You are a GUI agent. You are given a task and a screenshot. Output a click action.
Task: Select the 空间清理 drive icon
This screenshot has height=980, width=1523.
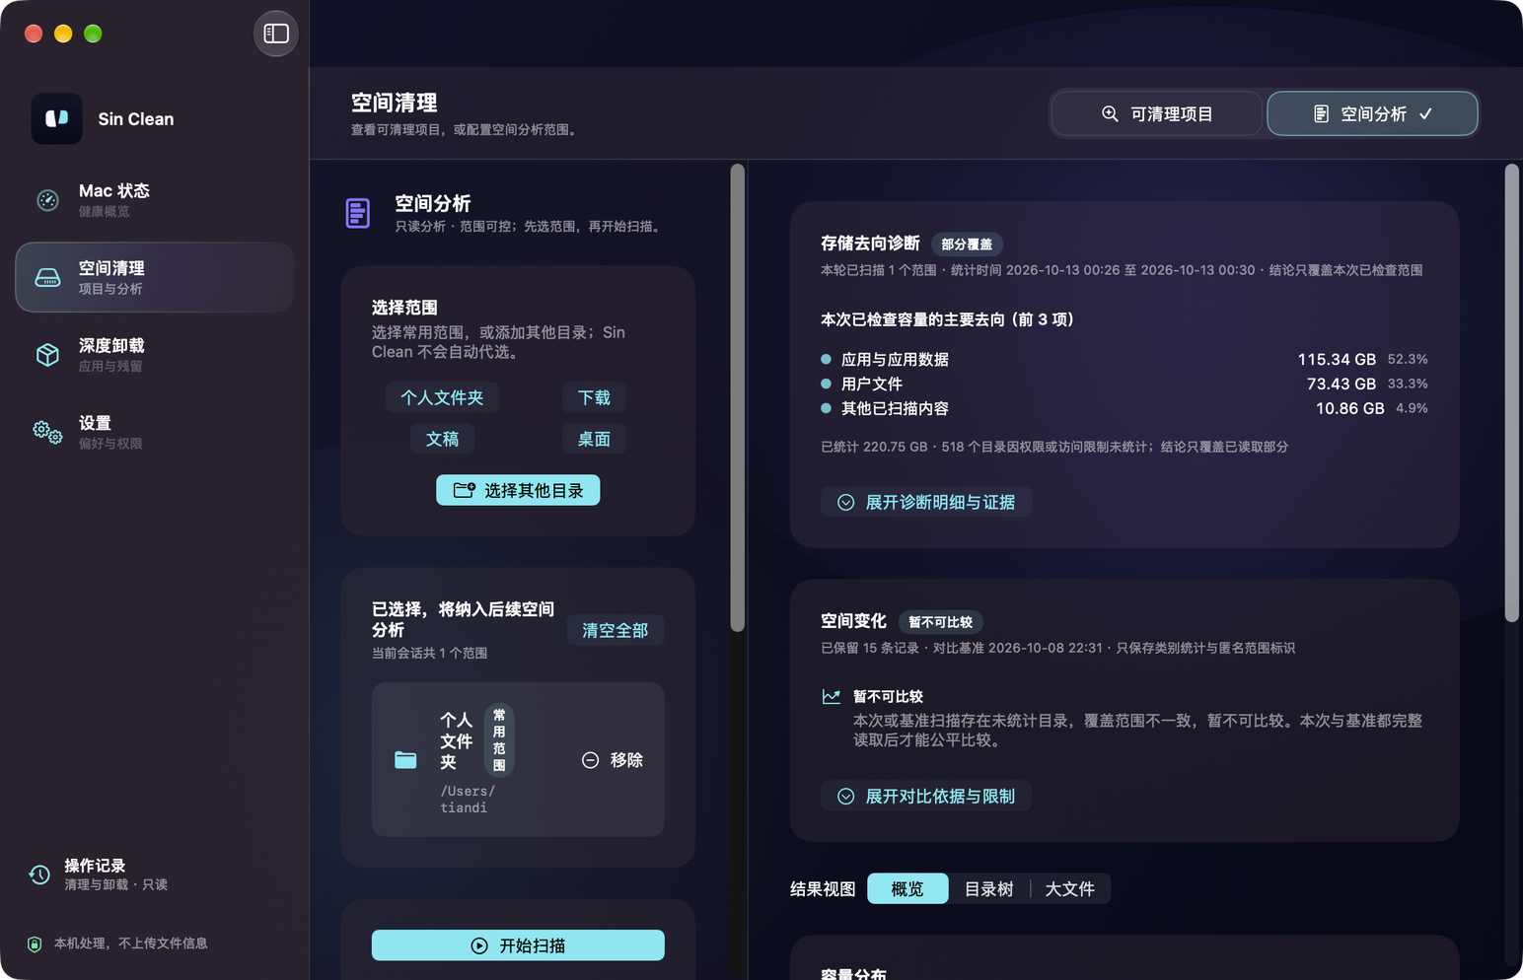(47, 277)
